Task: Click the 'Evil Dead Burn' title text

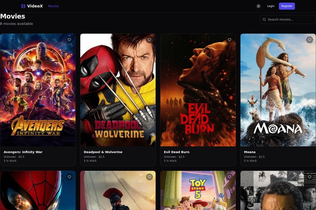Action: [x=176, y=152]
